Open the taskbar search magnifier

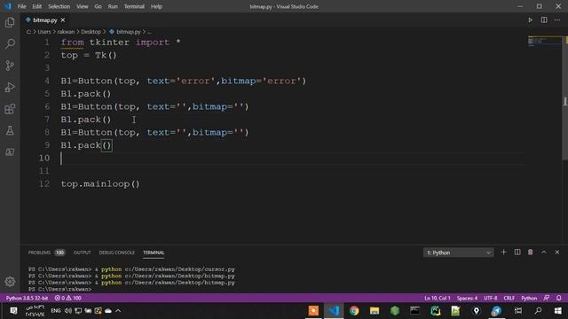(538, 311)
